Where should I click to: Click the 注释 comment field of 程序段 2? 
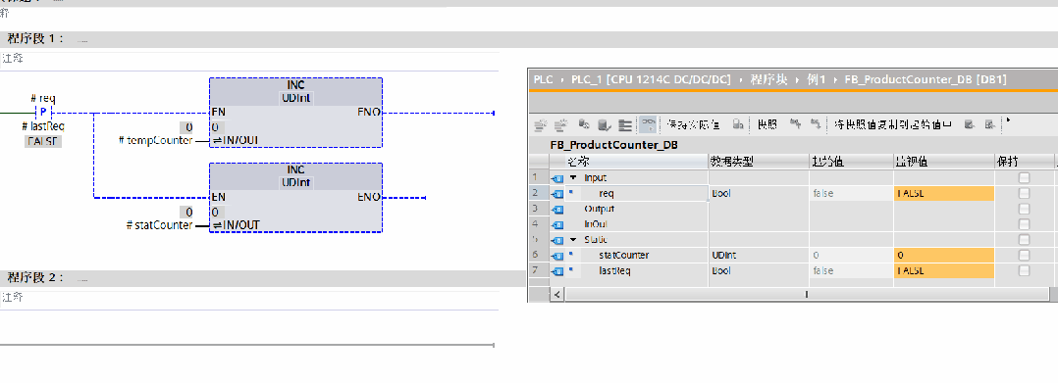pyautogui.click(x=249, y=298)
